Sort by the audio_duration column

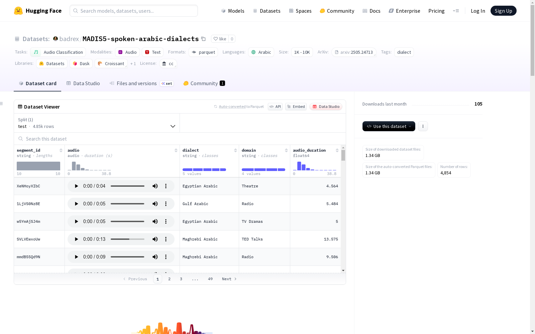tap(337, 150)
